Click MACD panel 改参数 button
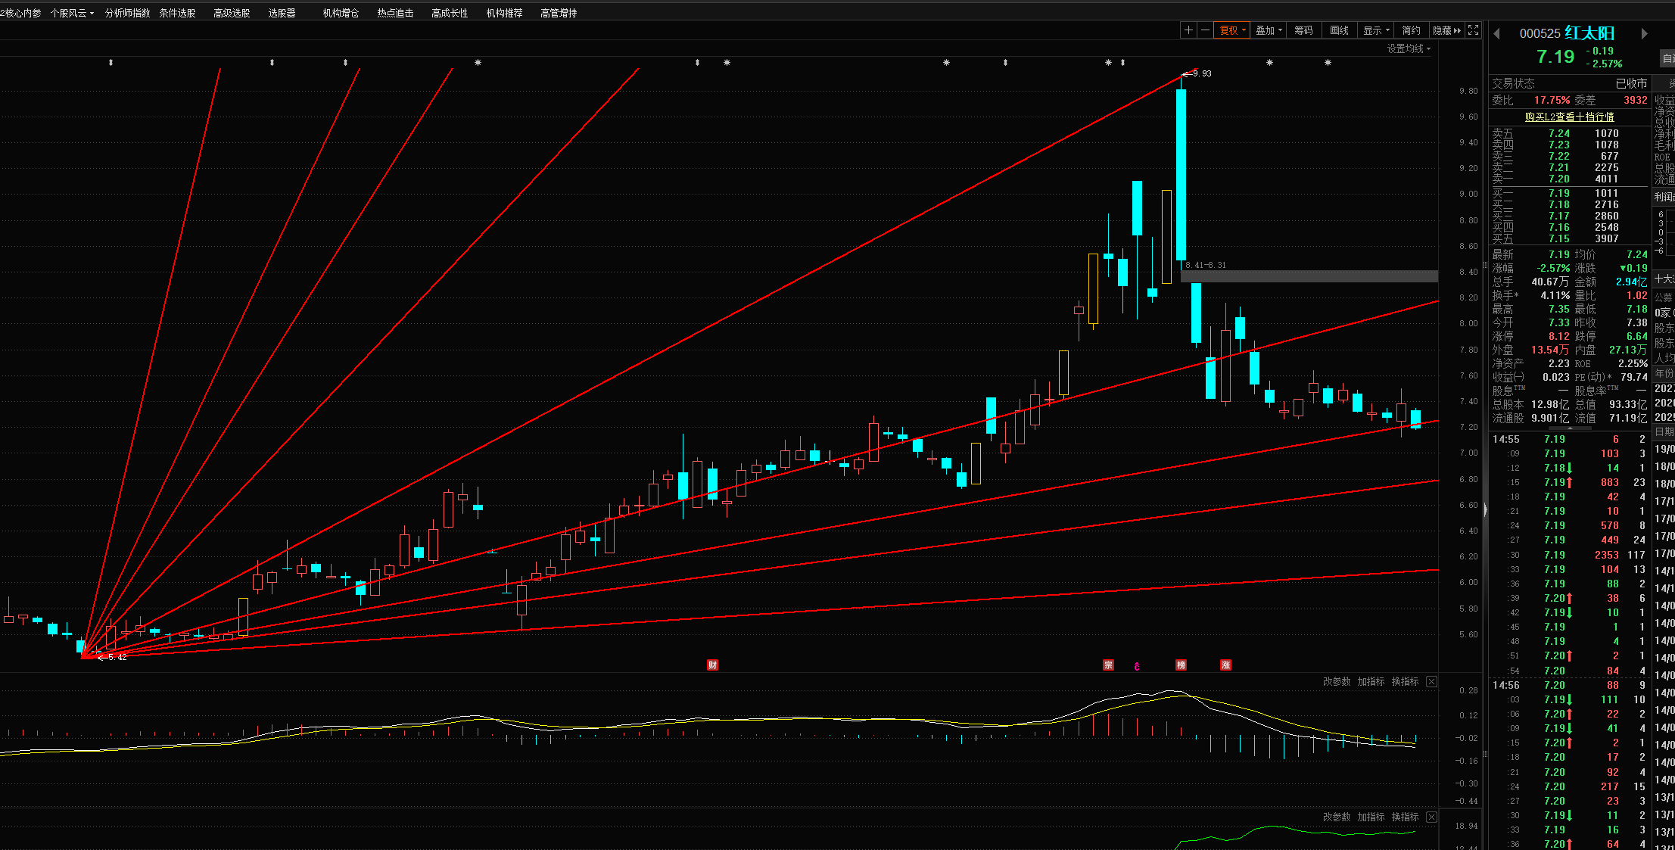Viewport: 1675px width, 850px height. pyautogui.click(x=1337, y=681)
